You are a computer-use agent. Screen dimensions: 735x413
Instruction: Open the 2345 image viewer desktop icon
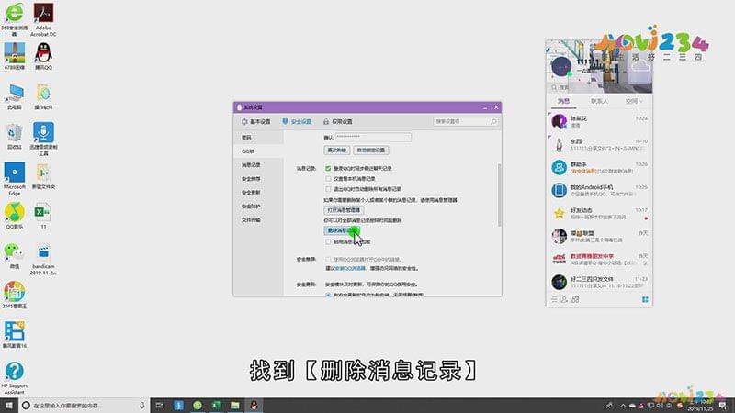[x=15, y=295]
